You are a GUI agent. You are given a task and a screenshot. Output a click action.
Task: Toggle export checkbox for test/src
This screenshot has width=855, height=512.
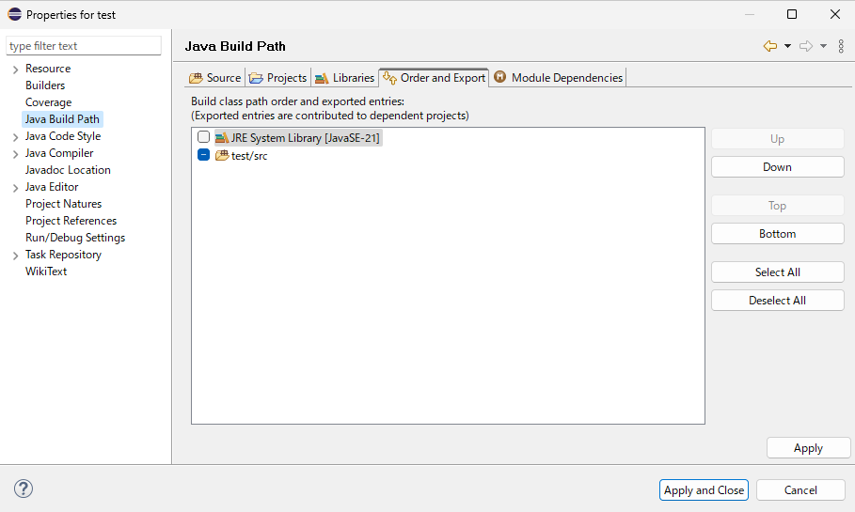(x=203, y=155)
